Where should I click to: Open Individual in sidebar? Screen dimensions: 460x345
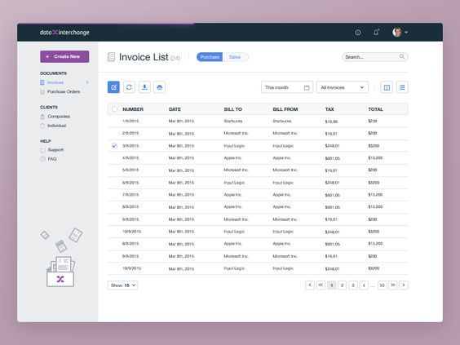(56, 126)
